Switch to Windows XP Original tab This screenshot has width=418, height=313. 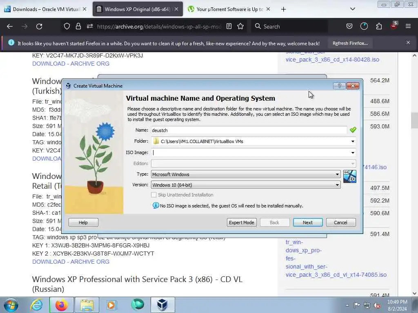tap(137, 9)
